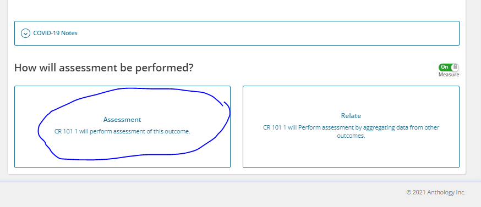Click 'CR 101 1 will perform assessment of this outcome'
The width and height of the screenshot is (481, 207).
click(122, 131)
